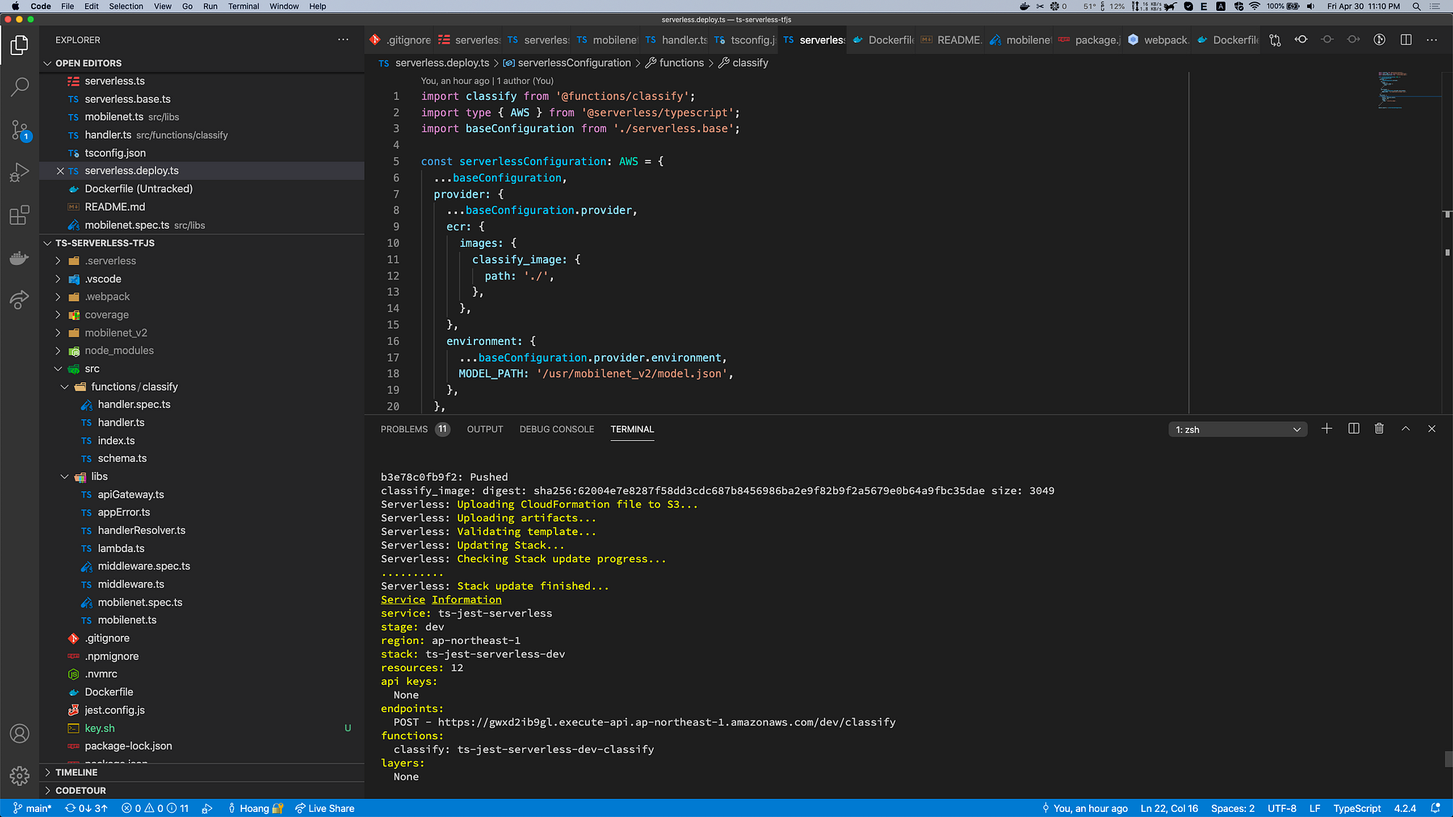Open Source Control view with pending badge
Viewport: 1453px width, 817px height.
(x=20, y=130)
